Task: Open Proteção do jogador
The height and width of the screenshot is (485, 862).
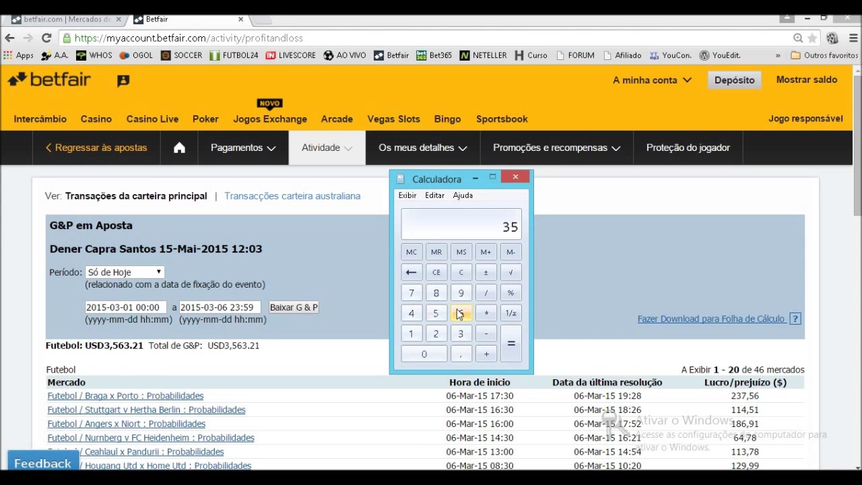Action: click(x=688, y=148)
